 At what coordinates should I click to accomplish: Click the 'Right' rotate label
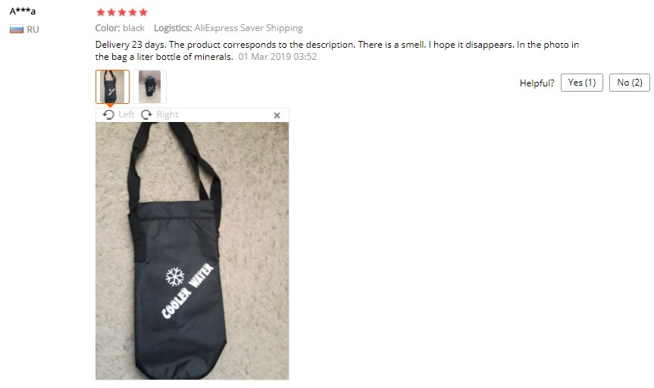pyautogui.click(x=167, y=114)
